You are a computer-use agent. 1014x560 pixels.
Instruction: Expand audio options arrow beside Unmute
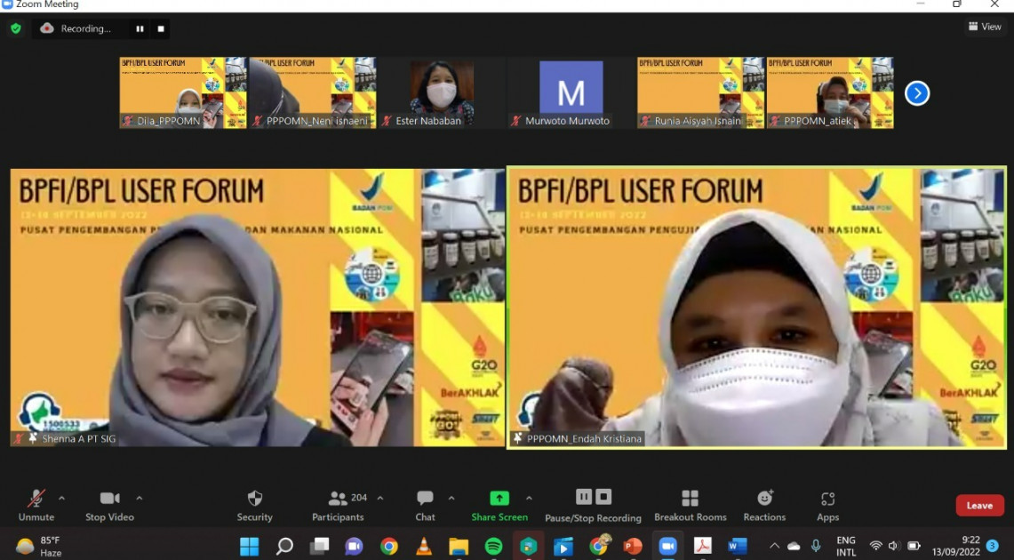coord(61,498)
